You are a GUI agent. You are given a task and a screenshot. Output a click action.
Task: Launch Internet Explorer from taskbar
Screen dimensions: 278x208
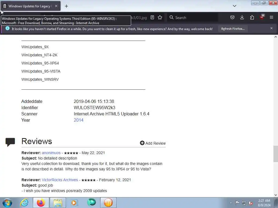(24, 203)
